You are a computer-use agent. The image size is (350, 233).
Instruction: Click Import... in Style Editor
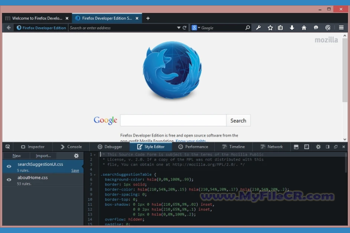(x=43, y=156)
